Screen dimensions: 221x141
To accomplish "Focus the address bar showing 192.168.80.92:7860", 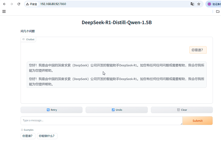I will point(96,4).
